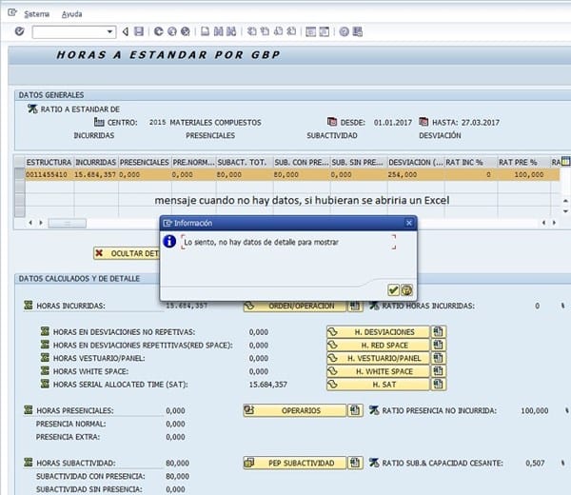Click the Exit icon in the toolbar
The image size is (571, 495).
coord(172,31)
